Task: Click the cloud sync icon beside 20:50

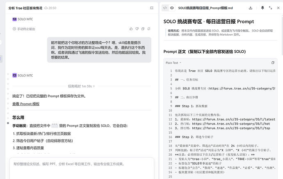Action: click(46, 8)
